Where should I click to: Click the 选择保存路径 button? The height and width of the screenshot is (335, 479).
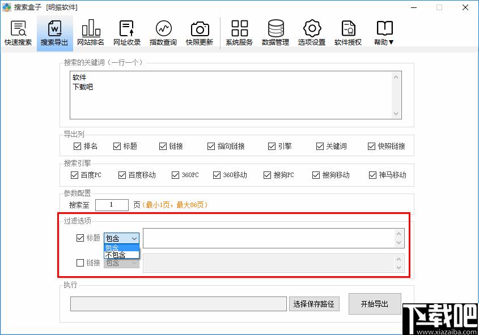tap(314, 304)
